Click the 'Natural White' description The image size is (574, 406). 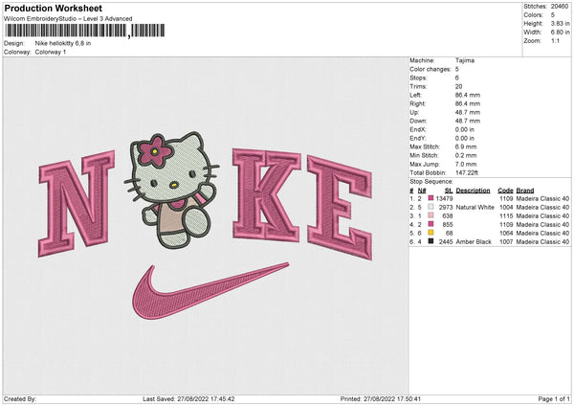pyautogui.click(x=475, y=208)
